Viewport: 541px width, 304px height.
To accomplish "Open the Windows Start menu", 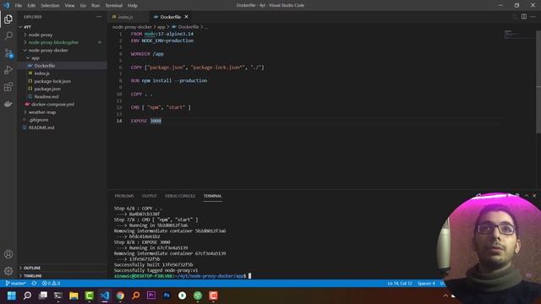I will [x=11, y=296].
